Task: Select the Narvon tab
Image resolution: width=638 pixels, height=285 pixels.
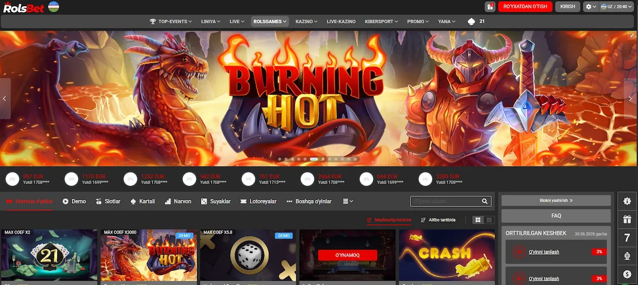Action: pyautogui.click(x=178, y=202)
